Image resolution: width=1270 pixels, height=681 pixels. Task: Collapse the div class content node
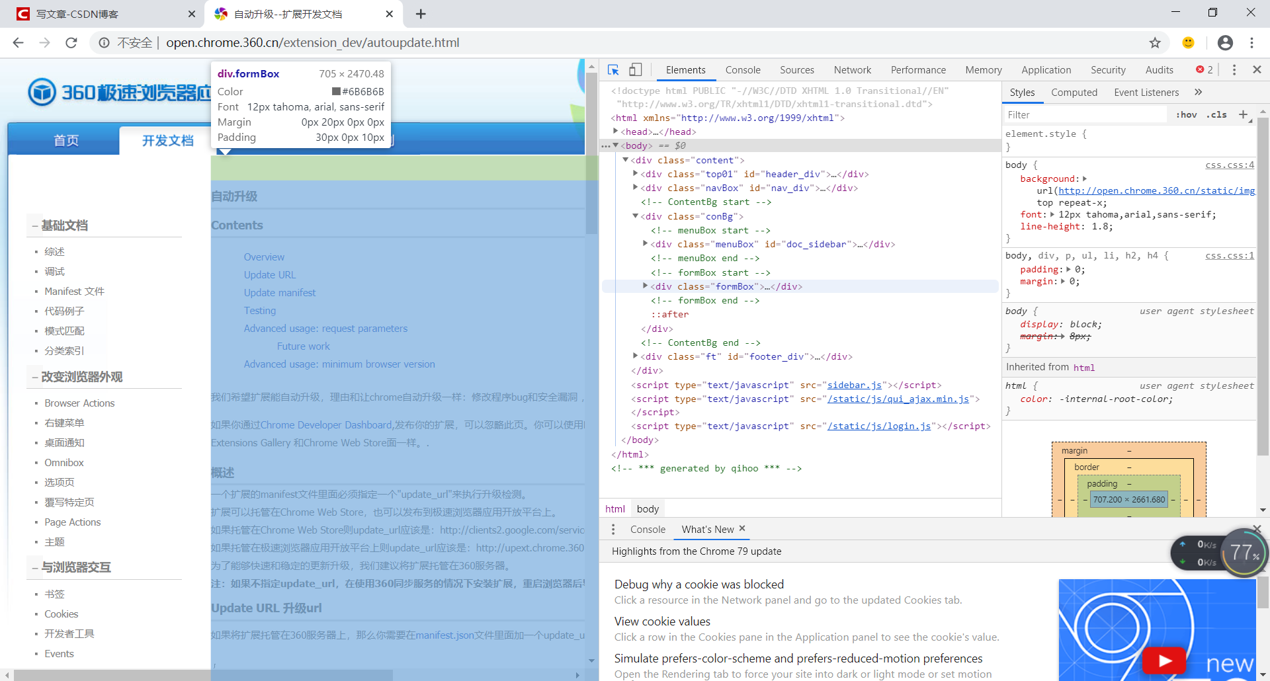[x=625, y=160]
